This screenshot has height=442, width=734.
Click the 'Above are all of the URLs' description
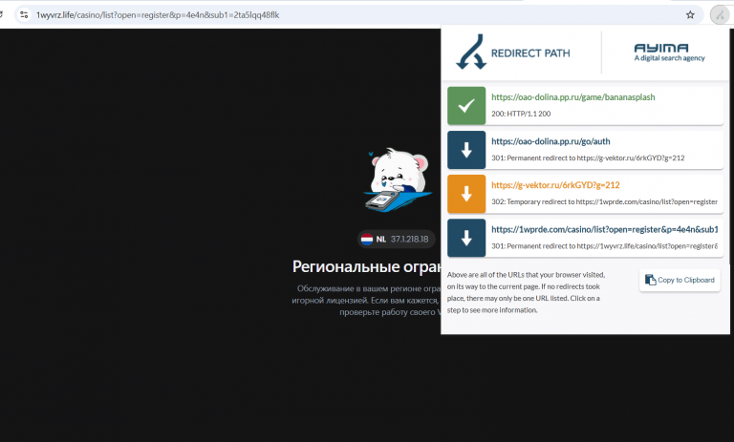coord(527,292)
